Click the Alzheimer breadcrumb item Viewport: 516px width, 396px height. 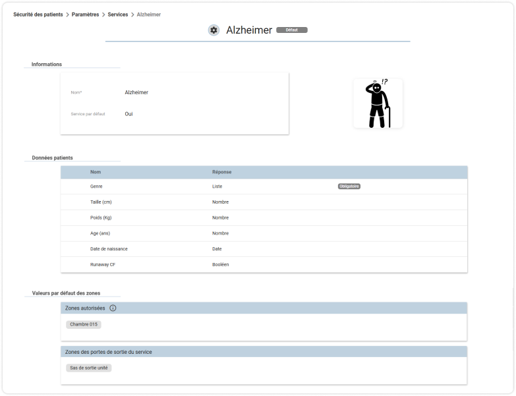[149, 14]
